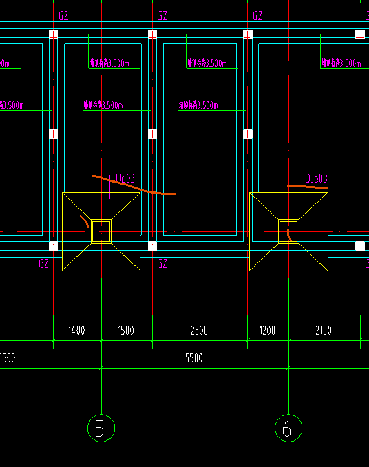
Task: Select the top GZ label directly left of axis 6
Action: (257, 16)
